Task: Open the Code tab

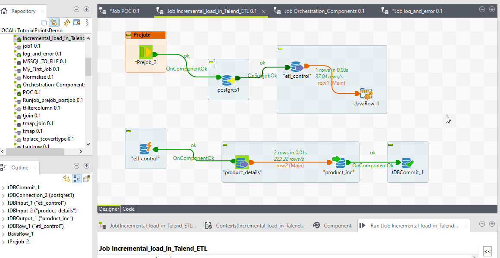Action: click(128, 209)
